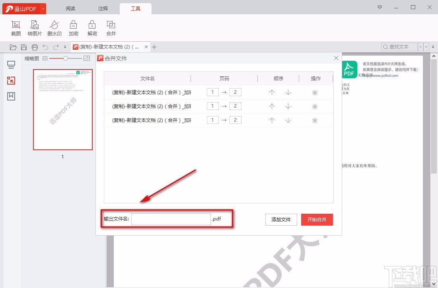Select the 转图片 convert-to-image tool
The image size is (438, 288).
[35, 28]
